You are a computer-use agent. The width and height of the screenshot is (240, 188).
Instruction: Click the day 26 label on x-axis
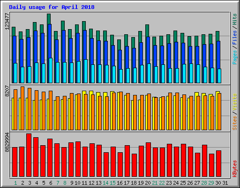(190, 183)
